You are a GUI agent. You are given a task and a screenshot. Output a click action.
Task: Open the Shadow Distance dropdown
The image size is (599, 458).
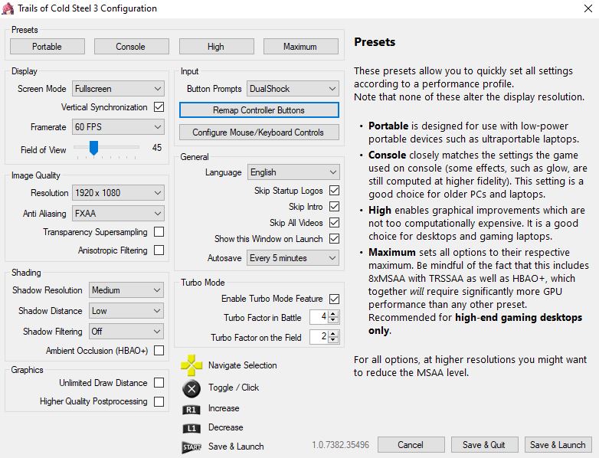[x=126, y=311]
